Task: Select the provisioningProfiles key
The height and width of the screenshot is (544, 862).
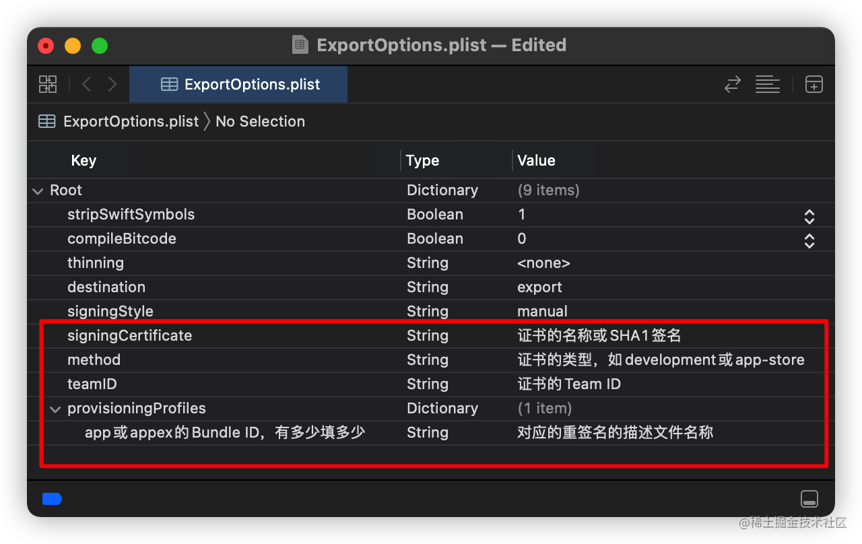Action: click(x=137, y=408)
